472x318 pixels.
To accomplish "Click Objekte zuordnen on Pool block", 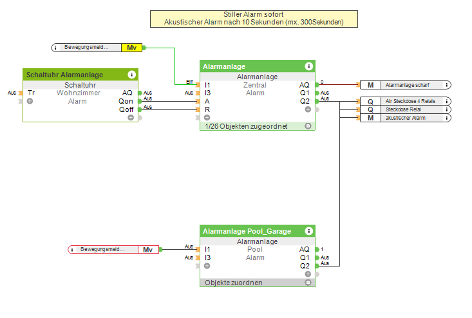I will click(x=234, y=283).
